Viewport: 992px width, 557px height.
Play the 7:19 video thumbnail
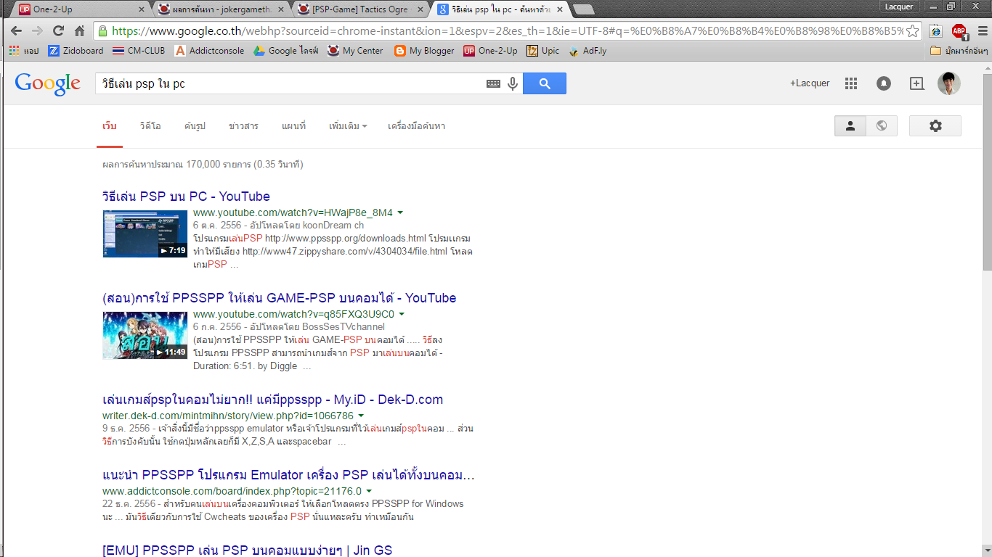145,234
